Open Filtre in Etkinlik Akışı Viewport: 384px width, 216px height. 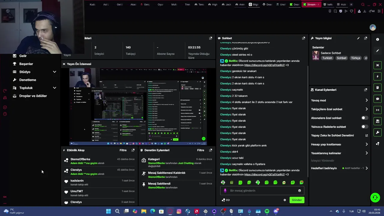pos(123,150)
